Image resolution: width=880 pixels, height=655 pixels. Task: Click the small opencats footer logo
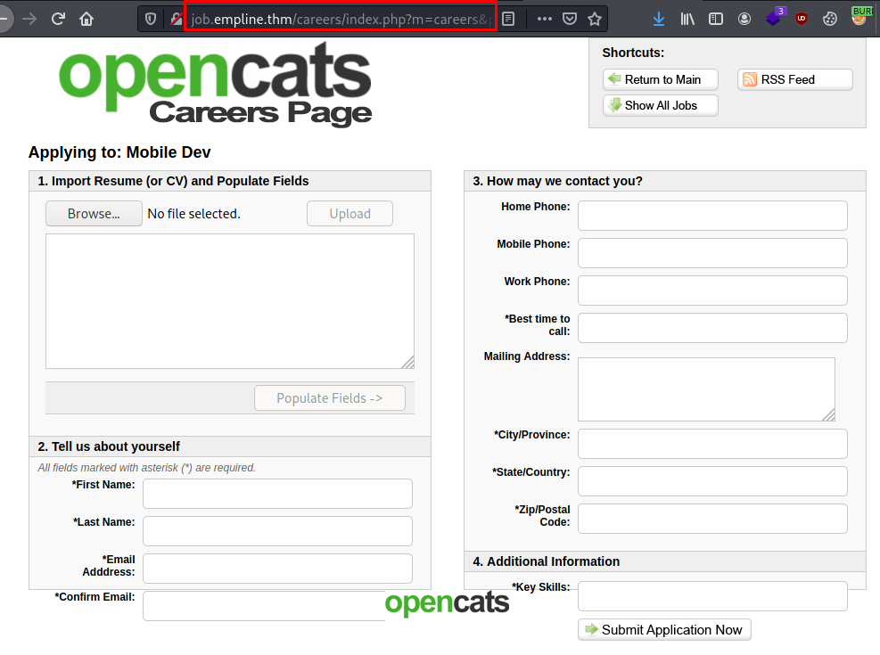click(447, 602)
